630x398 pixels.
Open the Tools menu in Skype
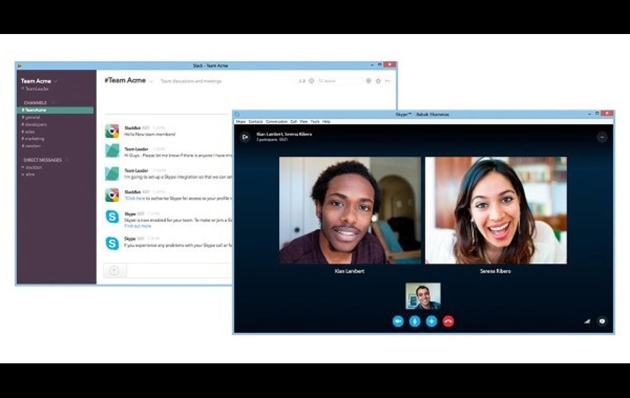pyautogui.click(x=315, y=121)
